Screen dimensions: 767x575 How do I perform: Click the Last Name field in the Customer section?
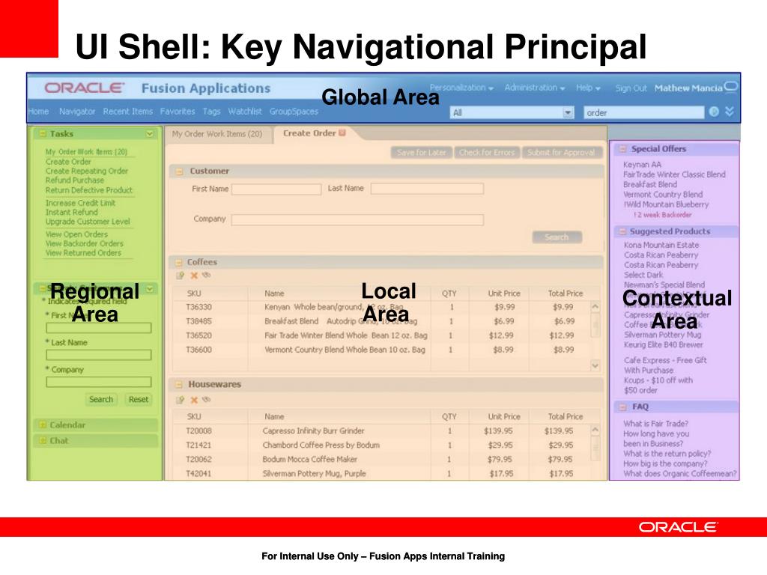(427, 189)
